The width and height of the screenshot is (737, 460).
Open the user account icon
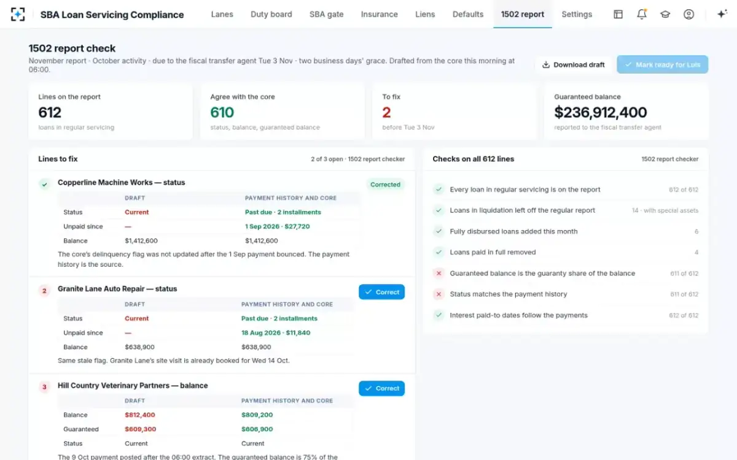tap(688, 14)
